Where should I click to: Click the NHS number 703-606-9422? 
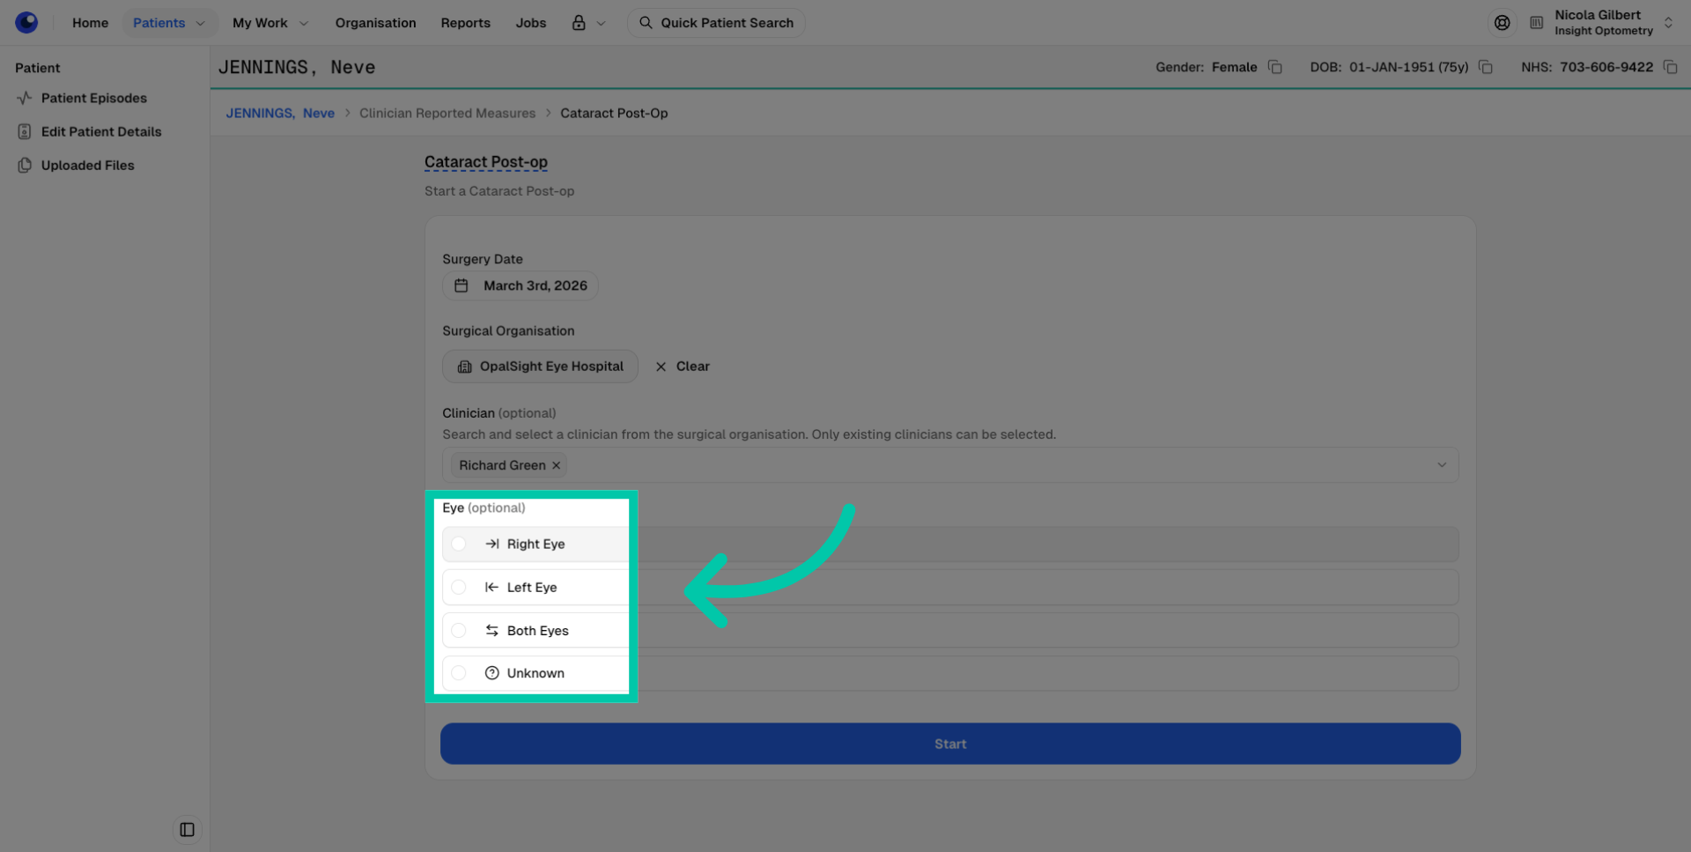(1606, 67)
